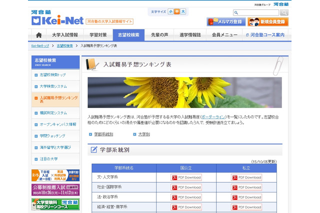Jump to 大学別 anchor link
Screen dimensions: 320x213
[x=144, y=134]
